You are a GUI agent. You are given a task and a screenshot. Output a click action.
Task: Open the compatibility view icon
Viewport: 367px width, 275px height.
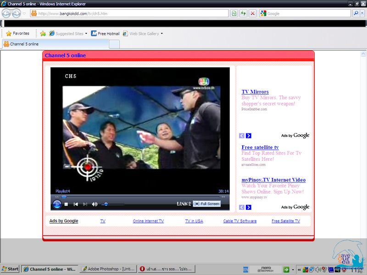coord(234,13)
